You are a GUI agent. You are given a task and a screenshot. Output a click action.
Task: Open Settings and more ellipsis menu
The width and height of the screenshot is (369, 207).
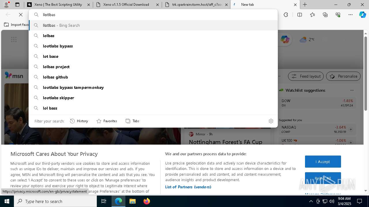click(351, 15)
